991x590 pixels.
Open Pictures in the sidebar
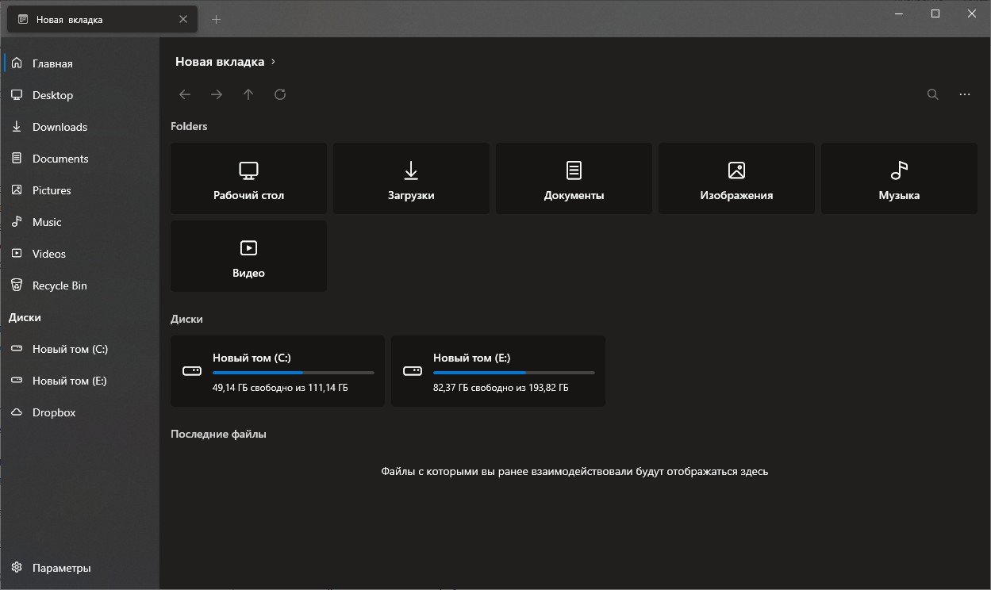point(79,190)
